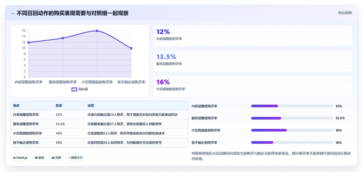The height and width of the screenshot is (172, 363).
Task: Select the 内容提醒组购买率 table row cell
Action: (26, 115)
